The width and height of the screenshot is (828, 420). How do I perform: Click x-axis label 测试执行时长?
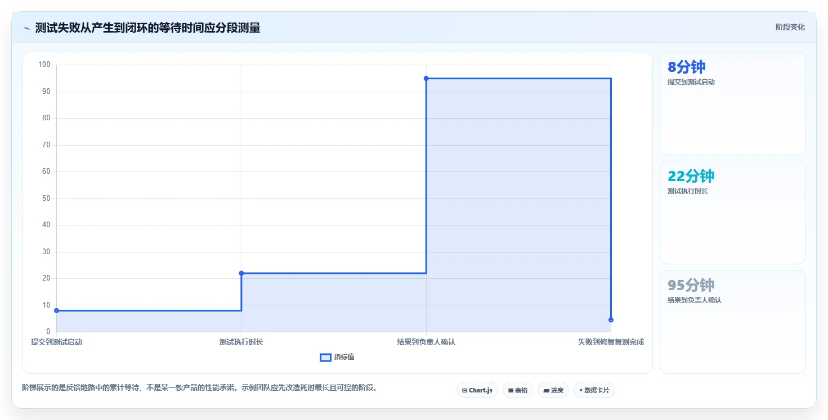pos(241,342)
